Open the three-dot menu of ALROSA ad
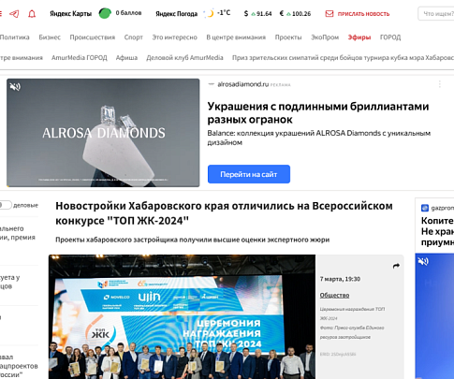Screen dimensions: 454x379 pos(439,84)
